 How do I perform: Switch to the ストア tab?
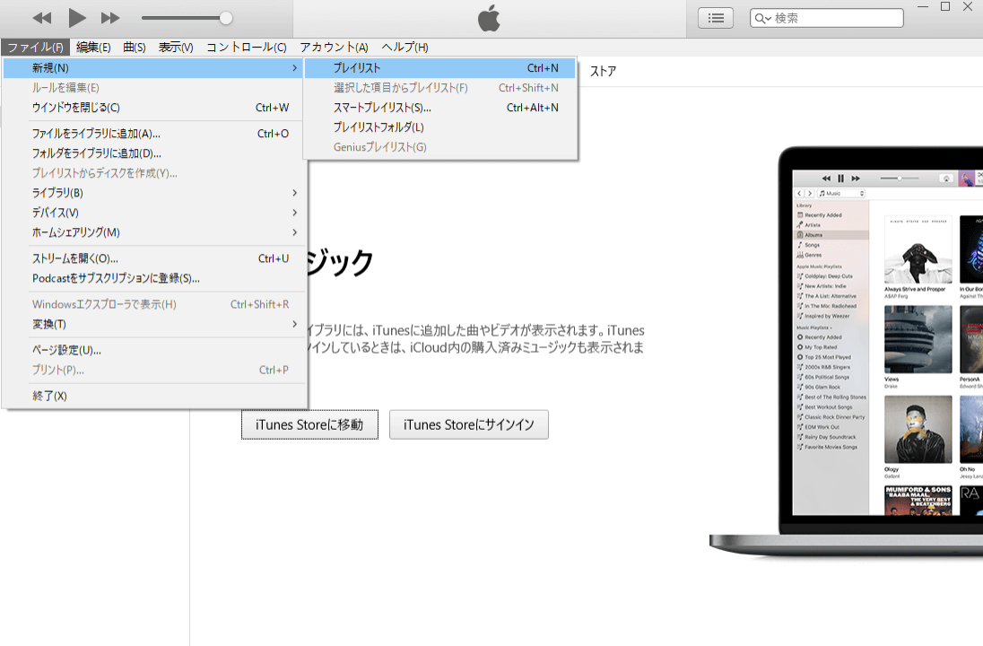tap(603, 69)
